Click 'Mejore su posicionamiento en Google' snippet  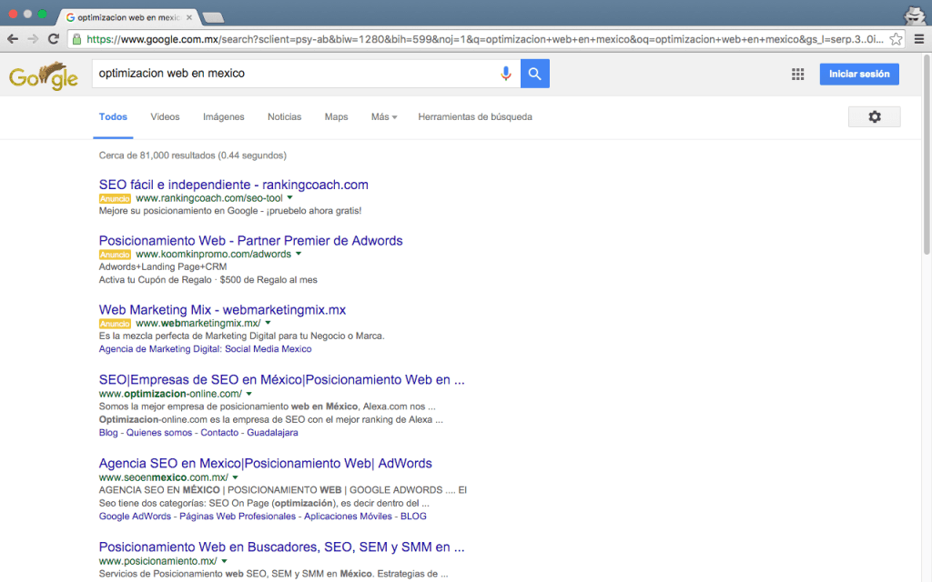230,211
